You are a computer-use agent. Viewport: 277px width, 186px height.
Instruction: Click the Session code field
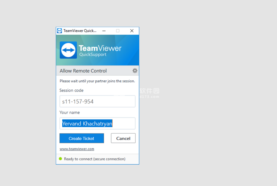(x=98, y=101)
